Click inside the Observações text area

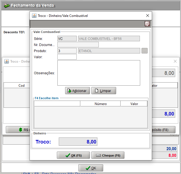(x=99, y=73)
